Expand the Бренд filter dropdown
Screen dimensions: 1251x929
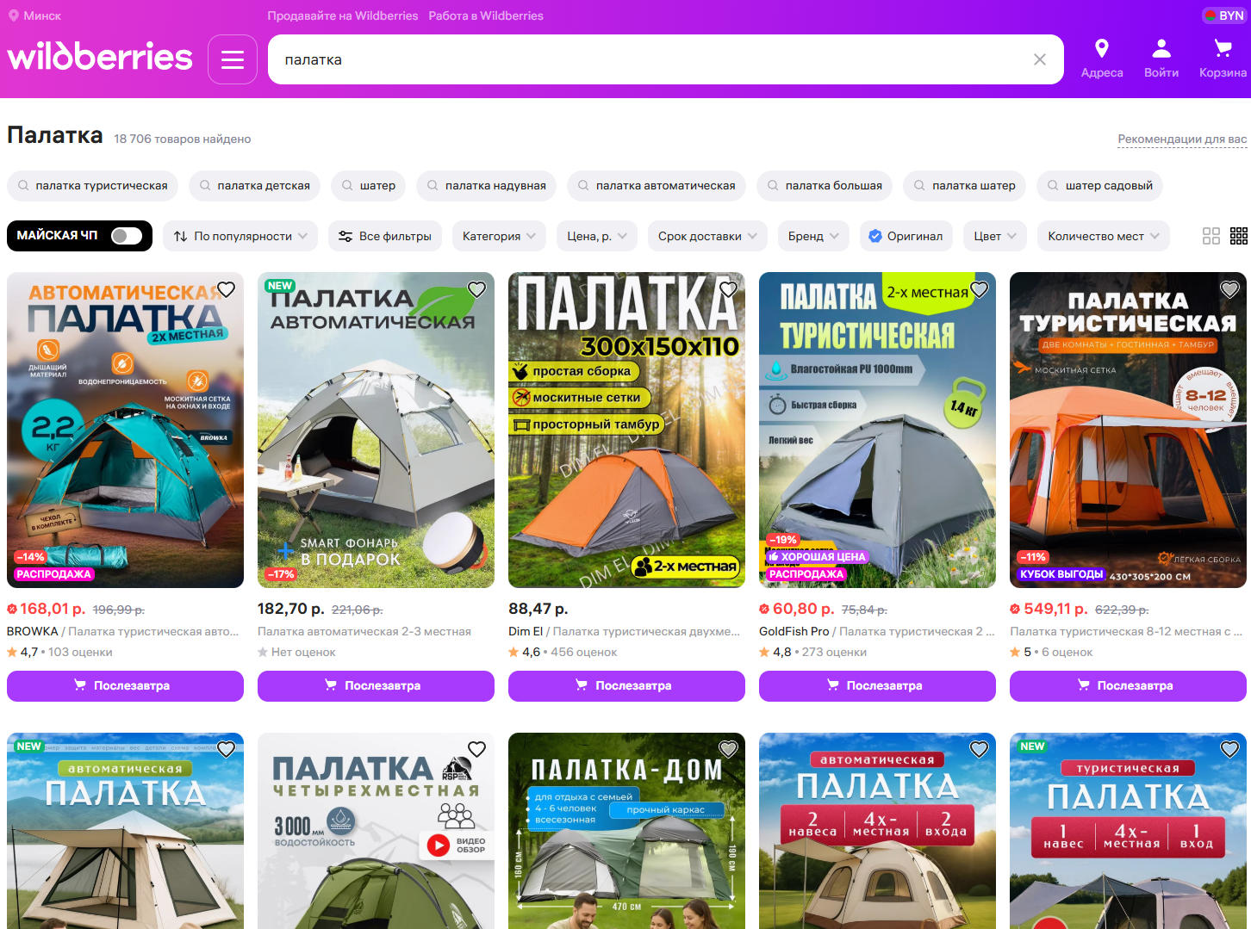(813, 236)
